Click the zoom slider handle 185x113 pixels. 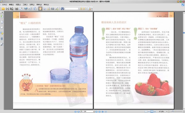pyautogui.click(x=173, y=111)
